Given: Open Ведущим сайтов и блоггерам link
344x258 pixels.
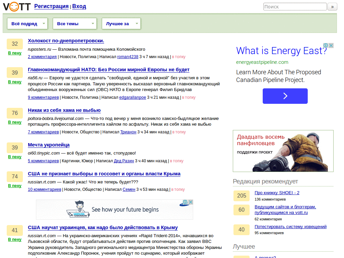Looking at the screenshot, I should (x=285, y=210).
